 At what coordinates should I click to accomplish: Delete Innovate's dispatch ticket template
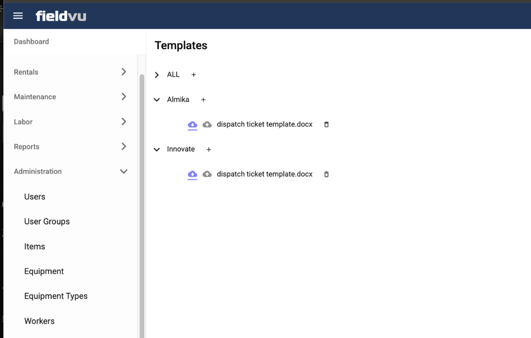click(326, 174)
